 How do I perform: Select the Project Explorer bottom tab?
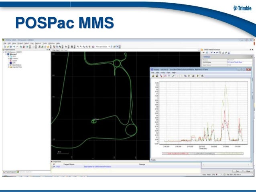[x=10, y=172]
